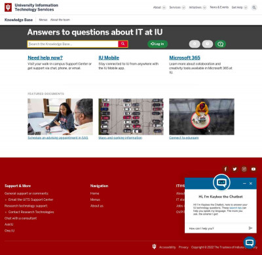Click University Information Technology Services title
Screen dimensions: 262x255
pyautogui.click(x=36, y=7)
